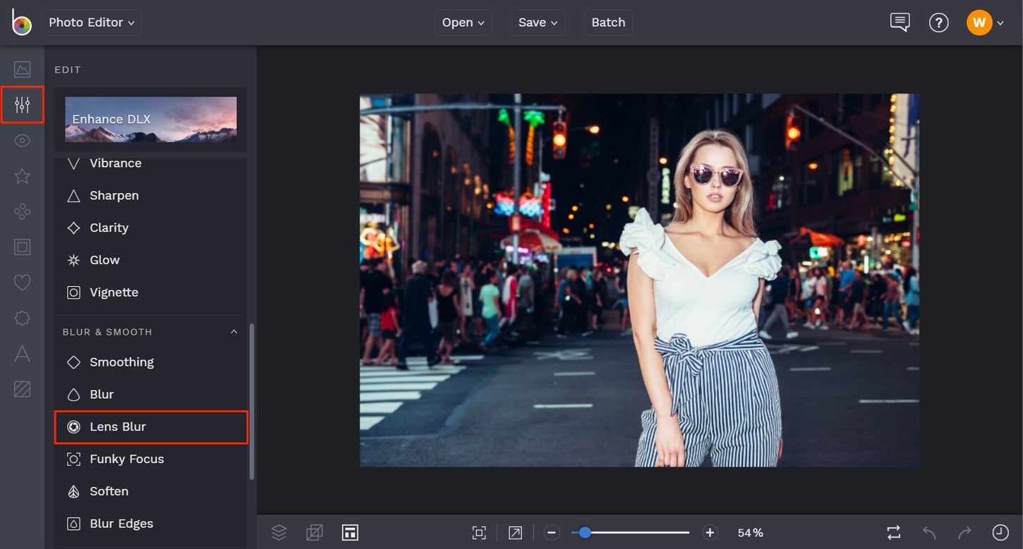Select the Edit adjustments sliders icon
Image resolution: width=1023 pixels, height=549 pixels.
[x=22, y=104]
